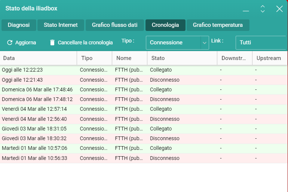Toggle window size with up-down arrows icon
The height and width of the screenshot is (192, 288).
point(263,9)
